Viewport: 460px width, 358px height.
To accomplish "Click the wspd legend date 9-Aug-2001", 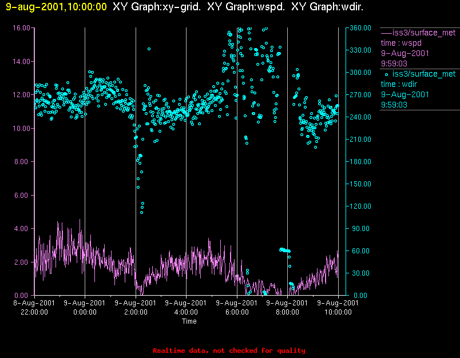I will pos(405,53).
